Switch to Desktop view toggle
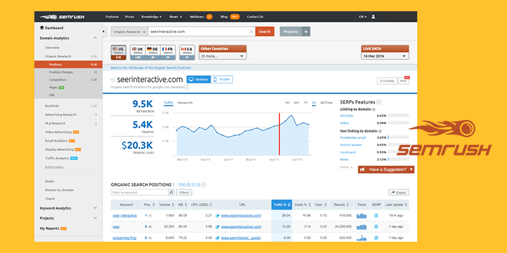Image resolution: width=507 pixels, height=253 pixels. click(x=199, y=79)
